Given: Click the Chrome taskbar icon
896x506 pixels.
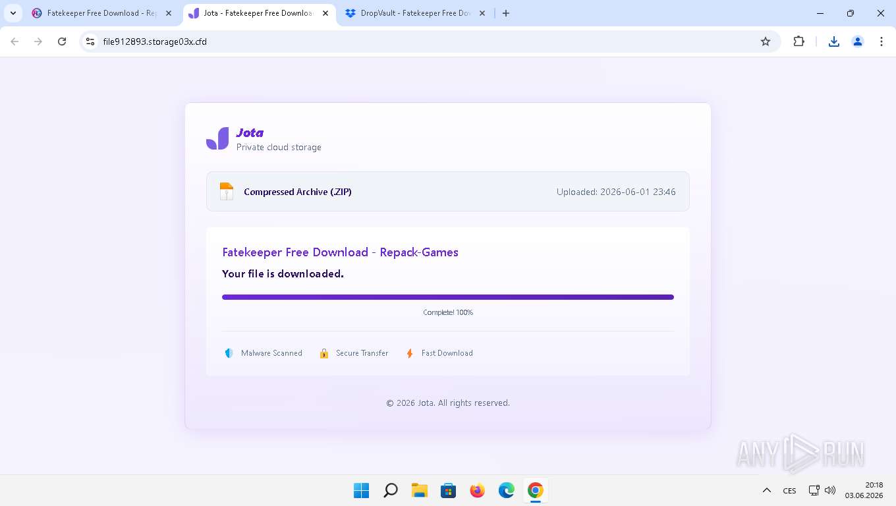Looking at the screenshot, I should coord(536,490).
